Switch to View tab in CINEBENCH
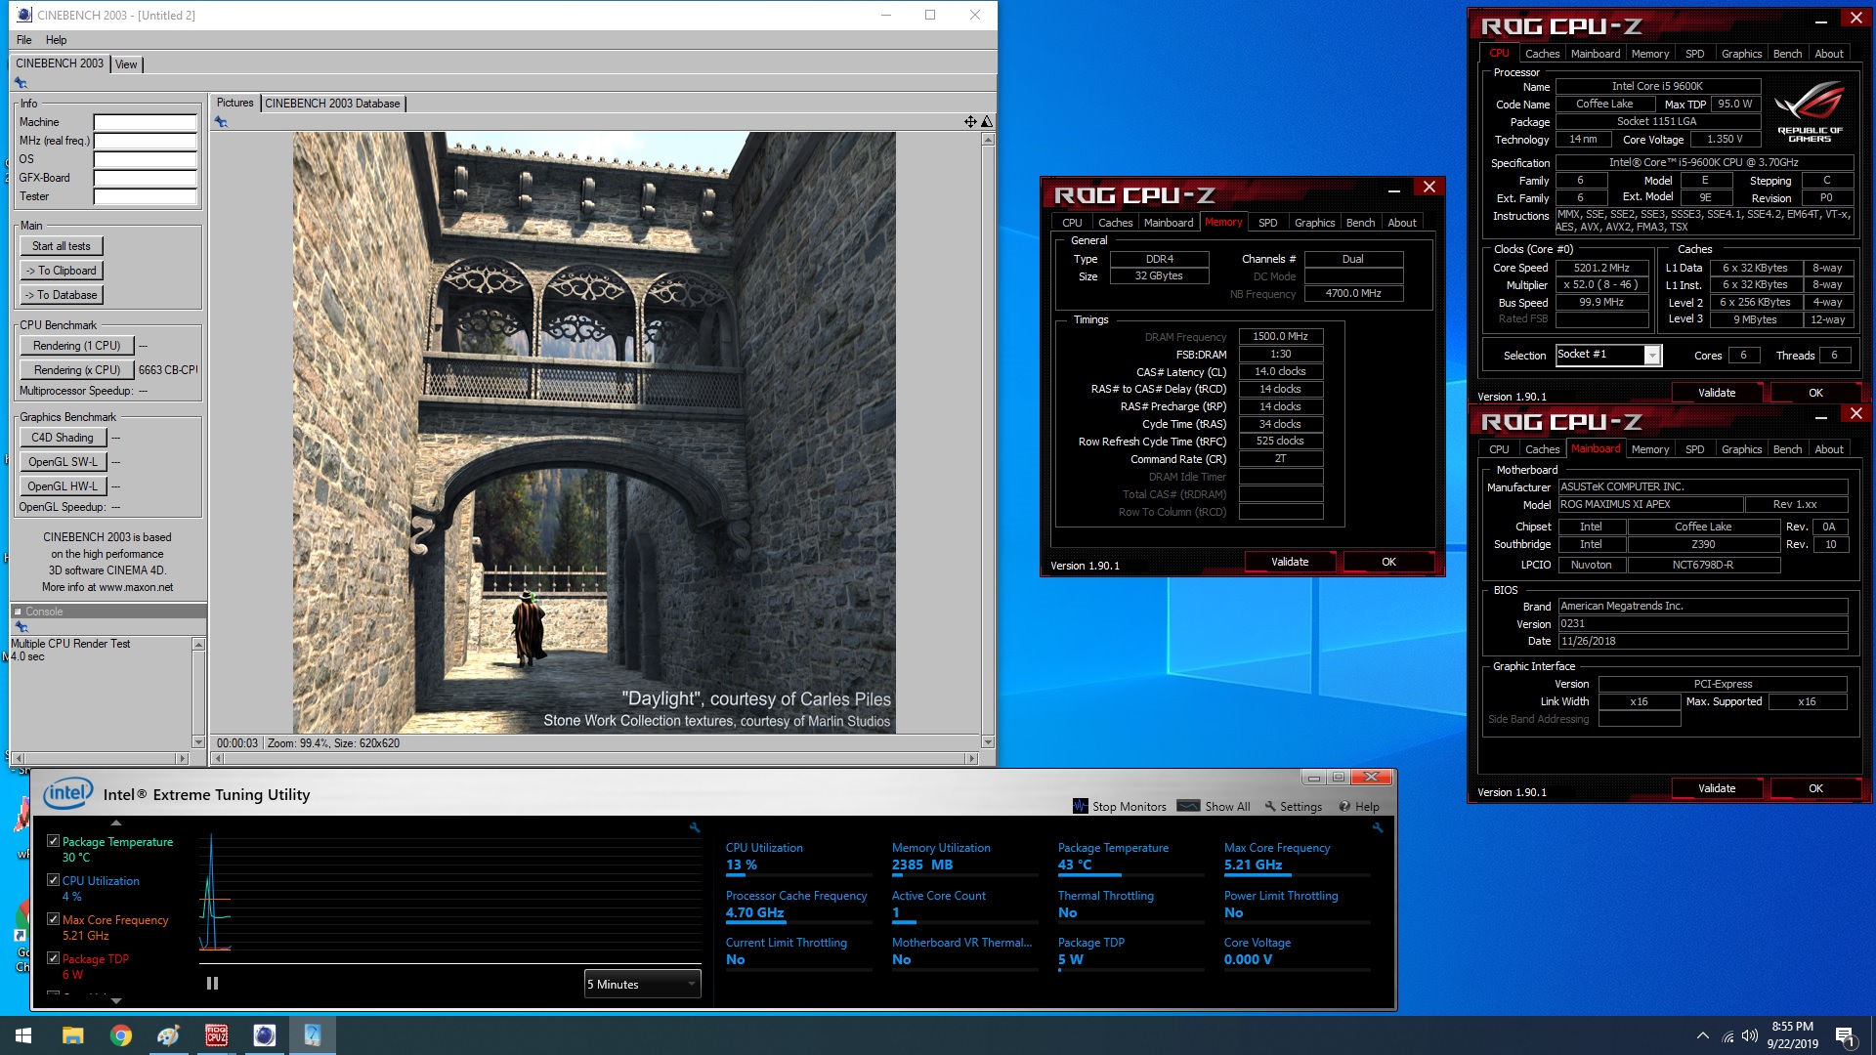The height and width of the screenshot is (1055, 1876). coord(126,64)
